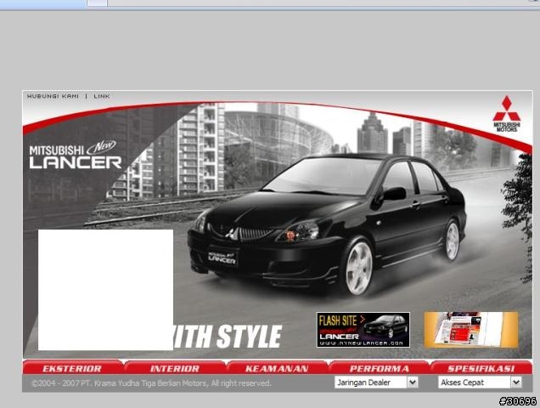Open the Link page at top
The width and height of the screenshot is (540, 408).
click(102, 96)
